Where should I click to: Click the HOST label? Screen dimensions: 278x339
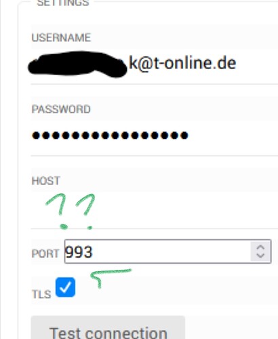[45, 181]
